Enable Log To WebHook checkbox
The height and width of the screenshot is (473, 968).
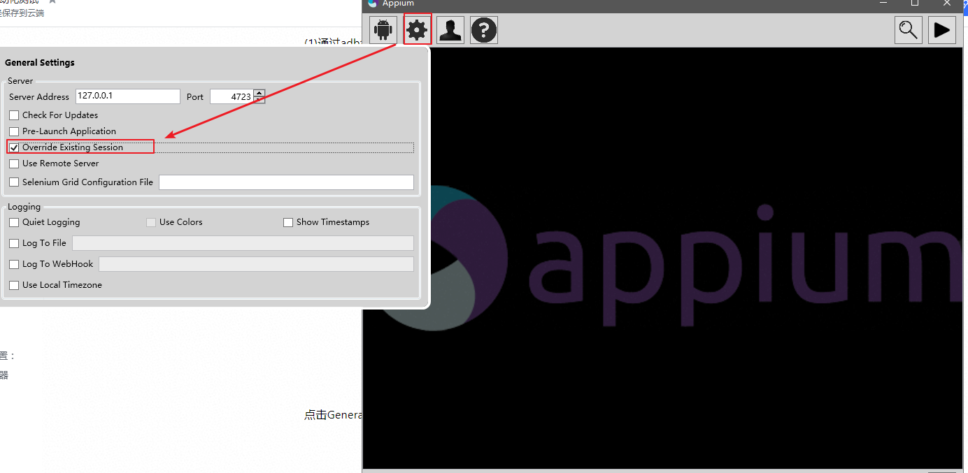tap(14, 264)
